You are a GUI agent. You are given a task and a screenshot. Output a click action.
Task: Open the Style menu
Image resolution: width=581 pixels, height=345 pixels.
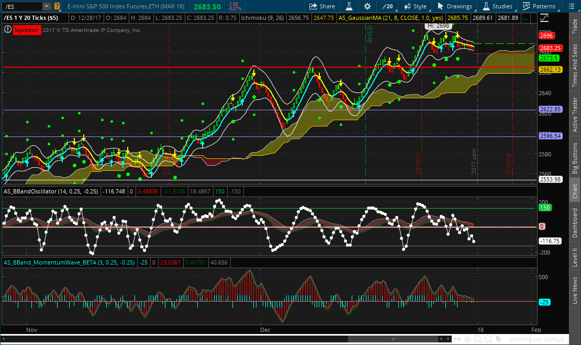[x=414, y=6]
